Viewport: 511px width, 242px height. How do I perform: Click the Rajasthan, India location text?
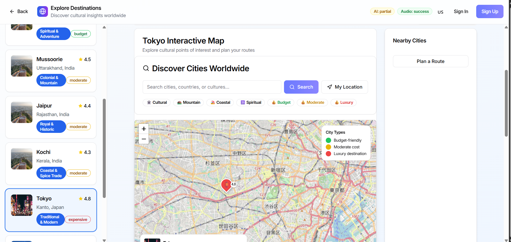pyautogui.click(x=53, y=114)
